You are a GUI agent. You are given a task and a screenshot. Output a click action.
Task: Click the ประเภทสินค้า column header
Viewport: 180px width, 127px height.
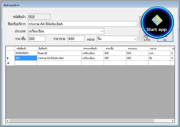coord(93,49)
